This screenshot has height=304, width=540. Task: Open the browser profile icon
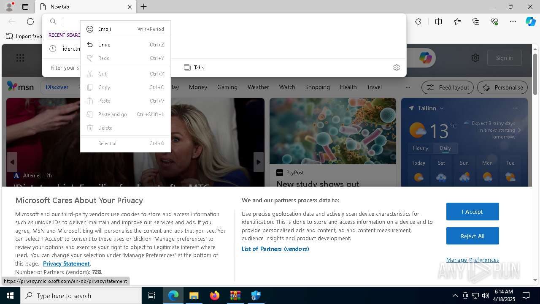tap(9, 7)
